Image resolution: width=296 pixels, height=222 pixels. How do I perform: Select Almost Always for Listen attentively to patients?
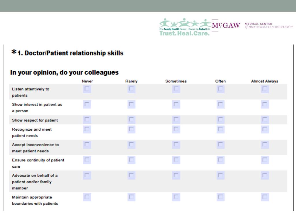tap(265, 89)
